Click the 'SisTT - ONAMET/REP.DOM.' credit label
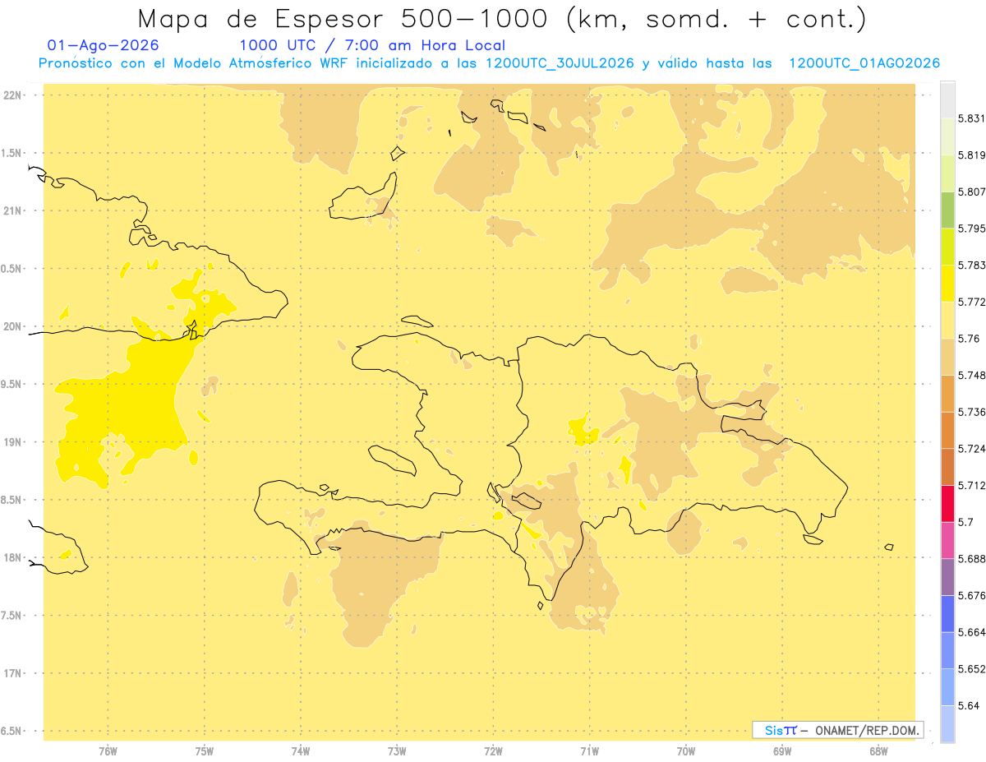Screen dimensions: 986x762 [838, 730]
